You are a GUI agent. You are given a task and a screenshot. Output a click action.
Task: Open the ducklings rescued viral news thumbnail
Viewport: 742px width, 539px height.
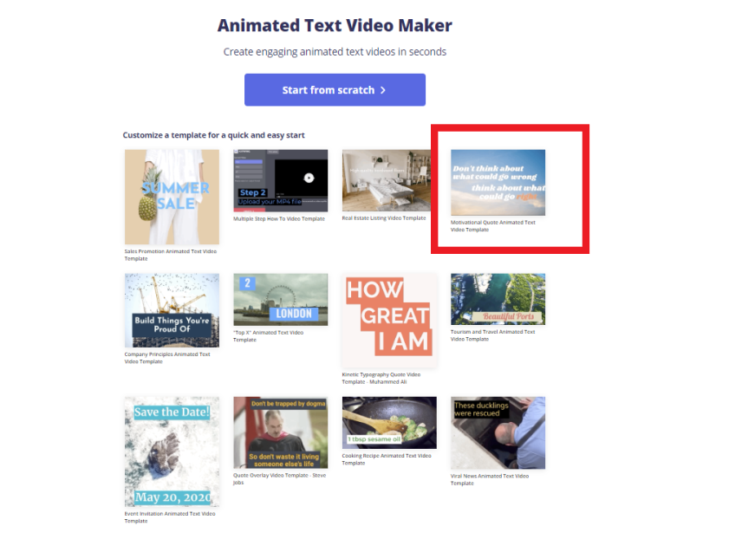[x=498, y=433]
